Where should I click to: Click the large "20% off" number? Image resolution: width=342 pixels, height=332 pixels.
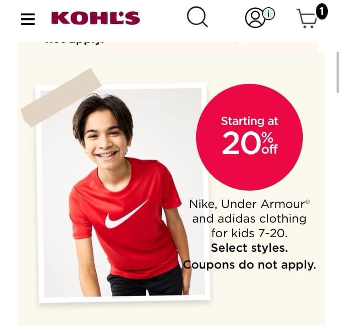[250, 143]
